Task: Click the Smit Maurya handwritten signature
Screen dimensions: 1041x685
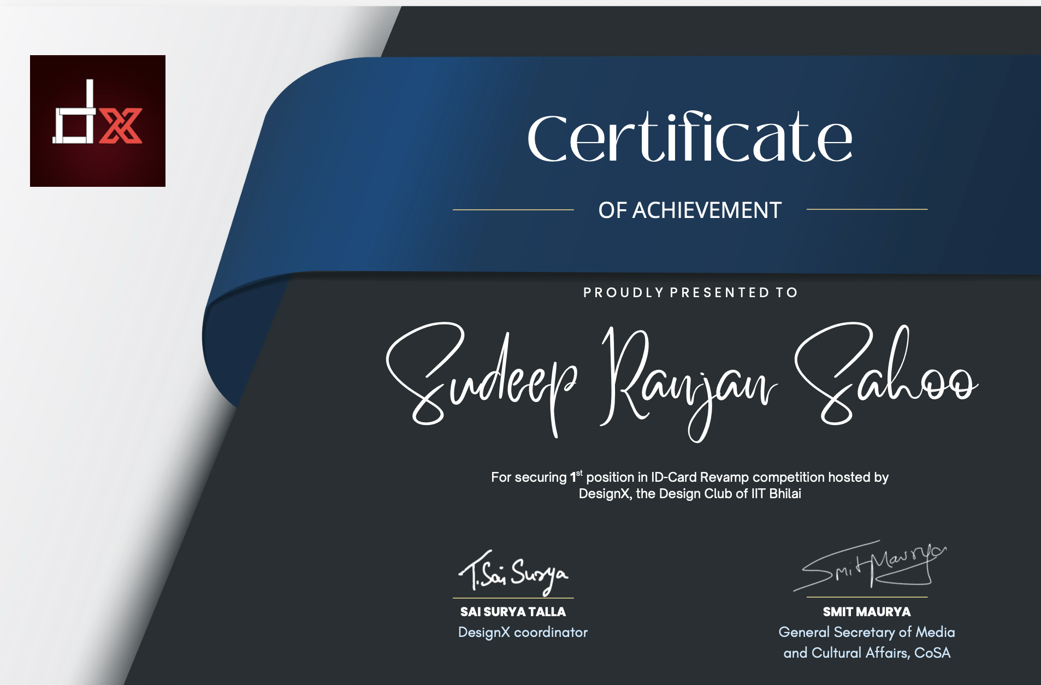Action: tap(870, 565)
